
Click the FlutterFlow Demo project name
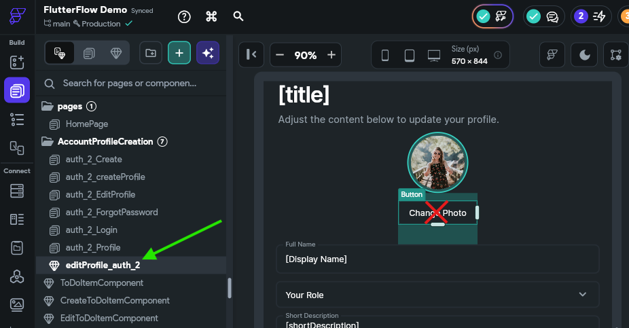(x=85, y=10)
